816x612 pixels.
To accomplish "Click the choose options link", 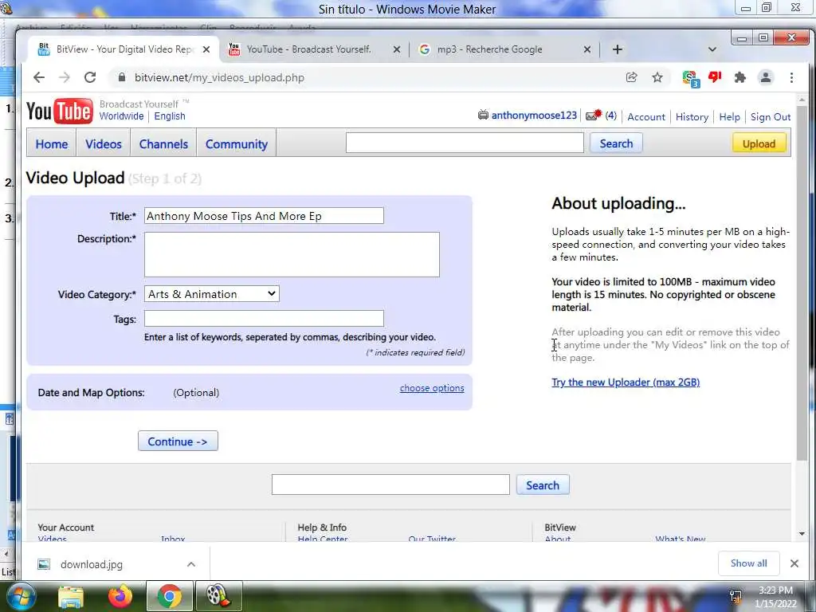I will pos(432,388).
